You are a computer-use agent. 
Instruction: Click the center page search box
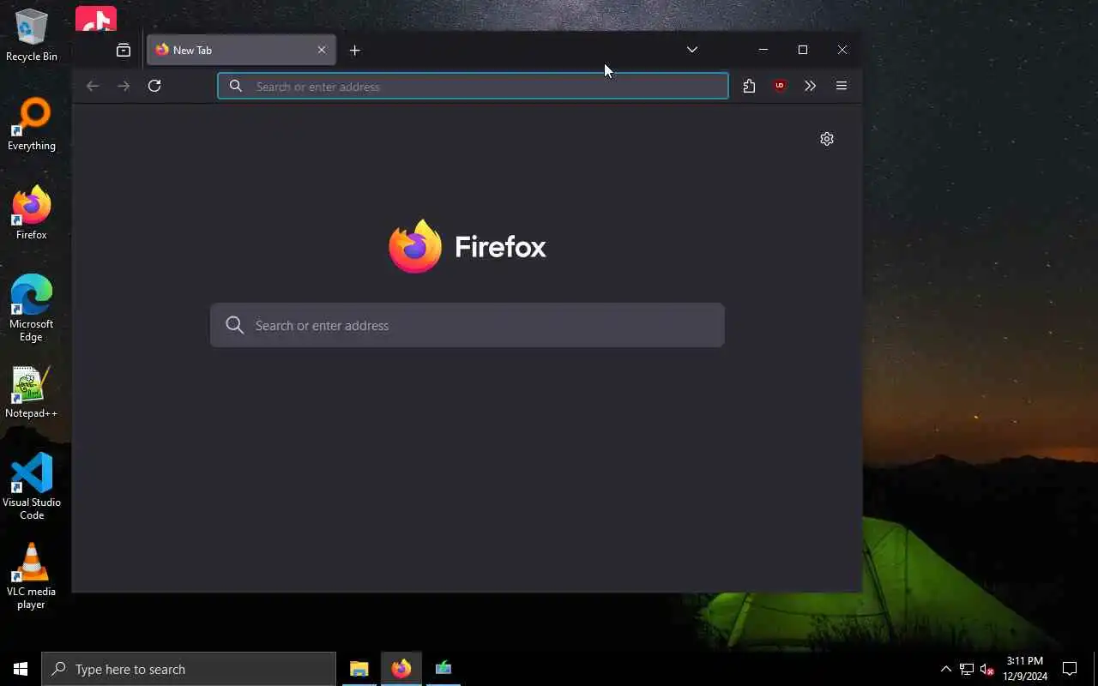(x=468, y=325)
